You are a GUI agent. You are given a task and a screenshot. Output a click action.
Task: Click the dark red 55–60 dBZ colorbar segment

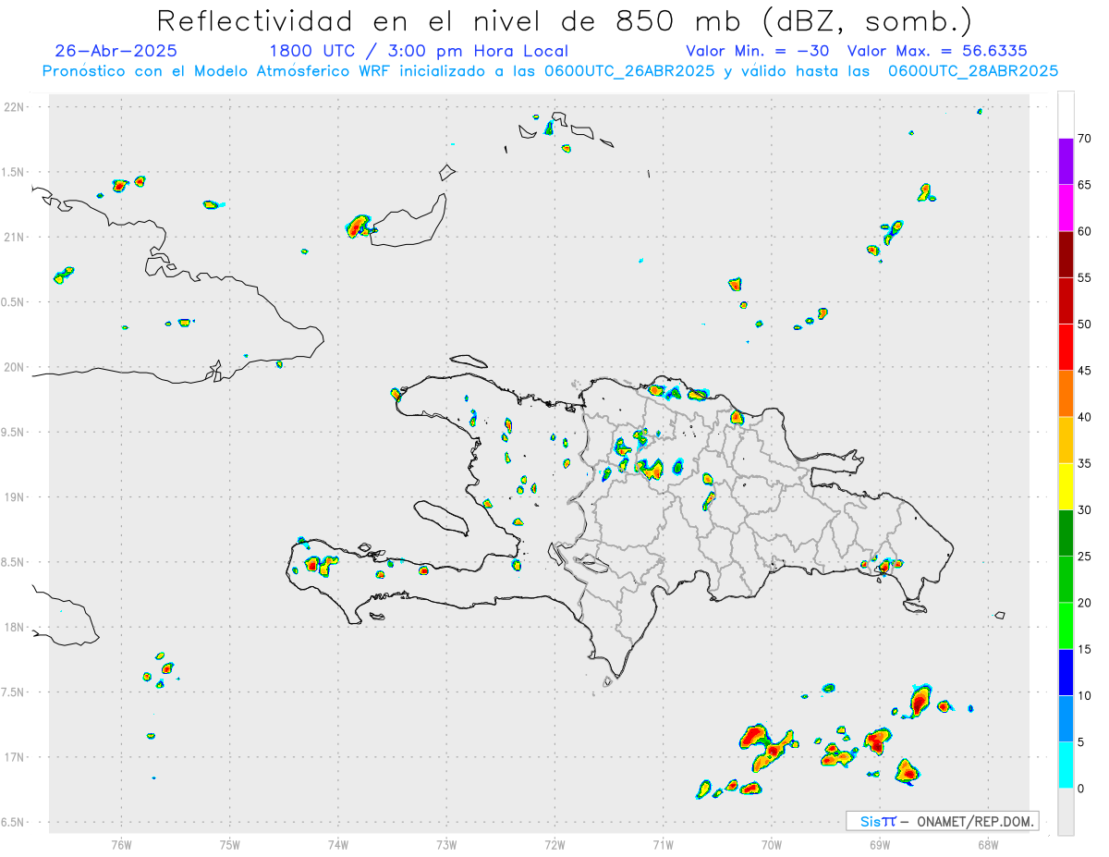(1066, 254)
